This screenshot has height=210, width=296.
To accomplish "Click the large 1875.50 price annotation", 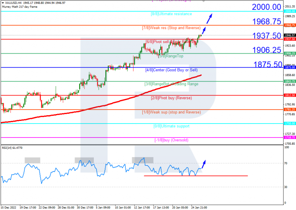I will pyautogui.click(x=268, y=65).
